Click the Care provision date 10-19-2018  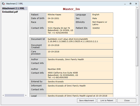click(54, 52)
